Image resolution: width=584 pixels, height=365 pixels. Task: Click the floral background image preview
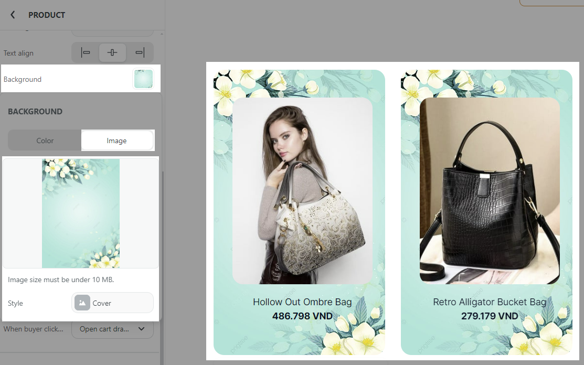(81, 213)
